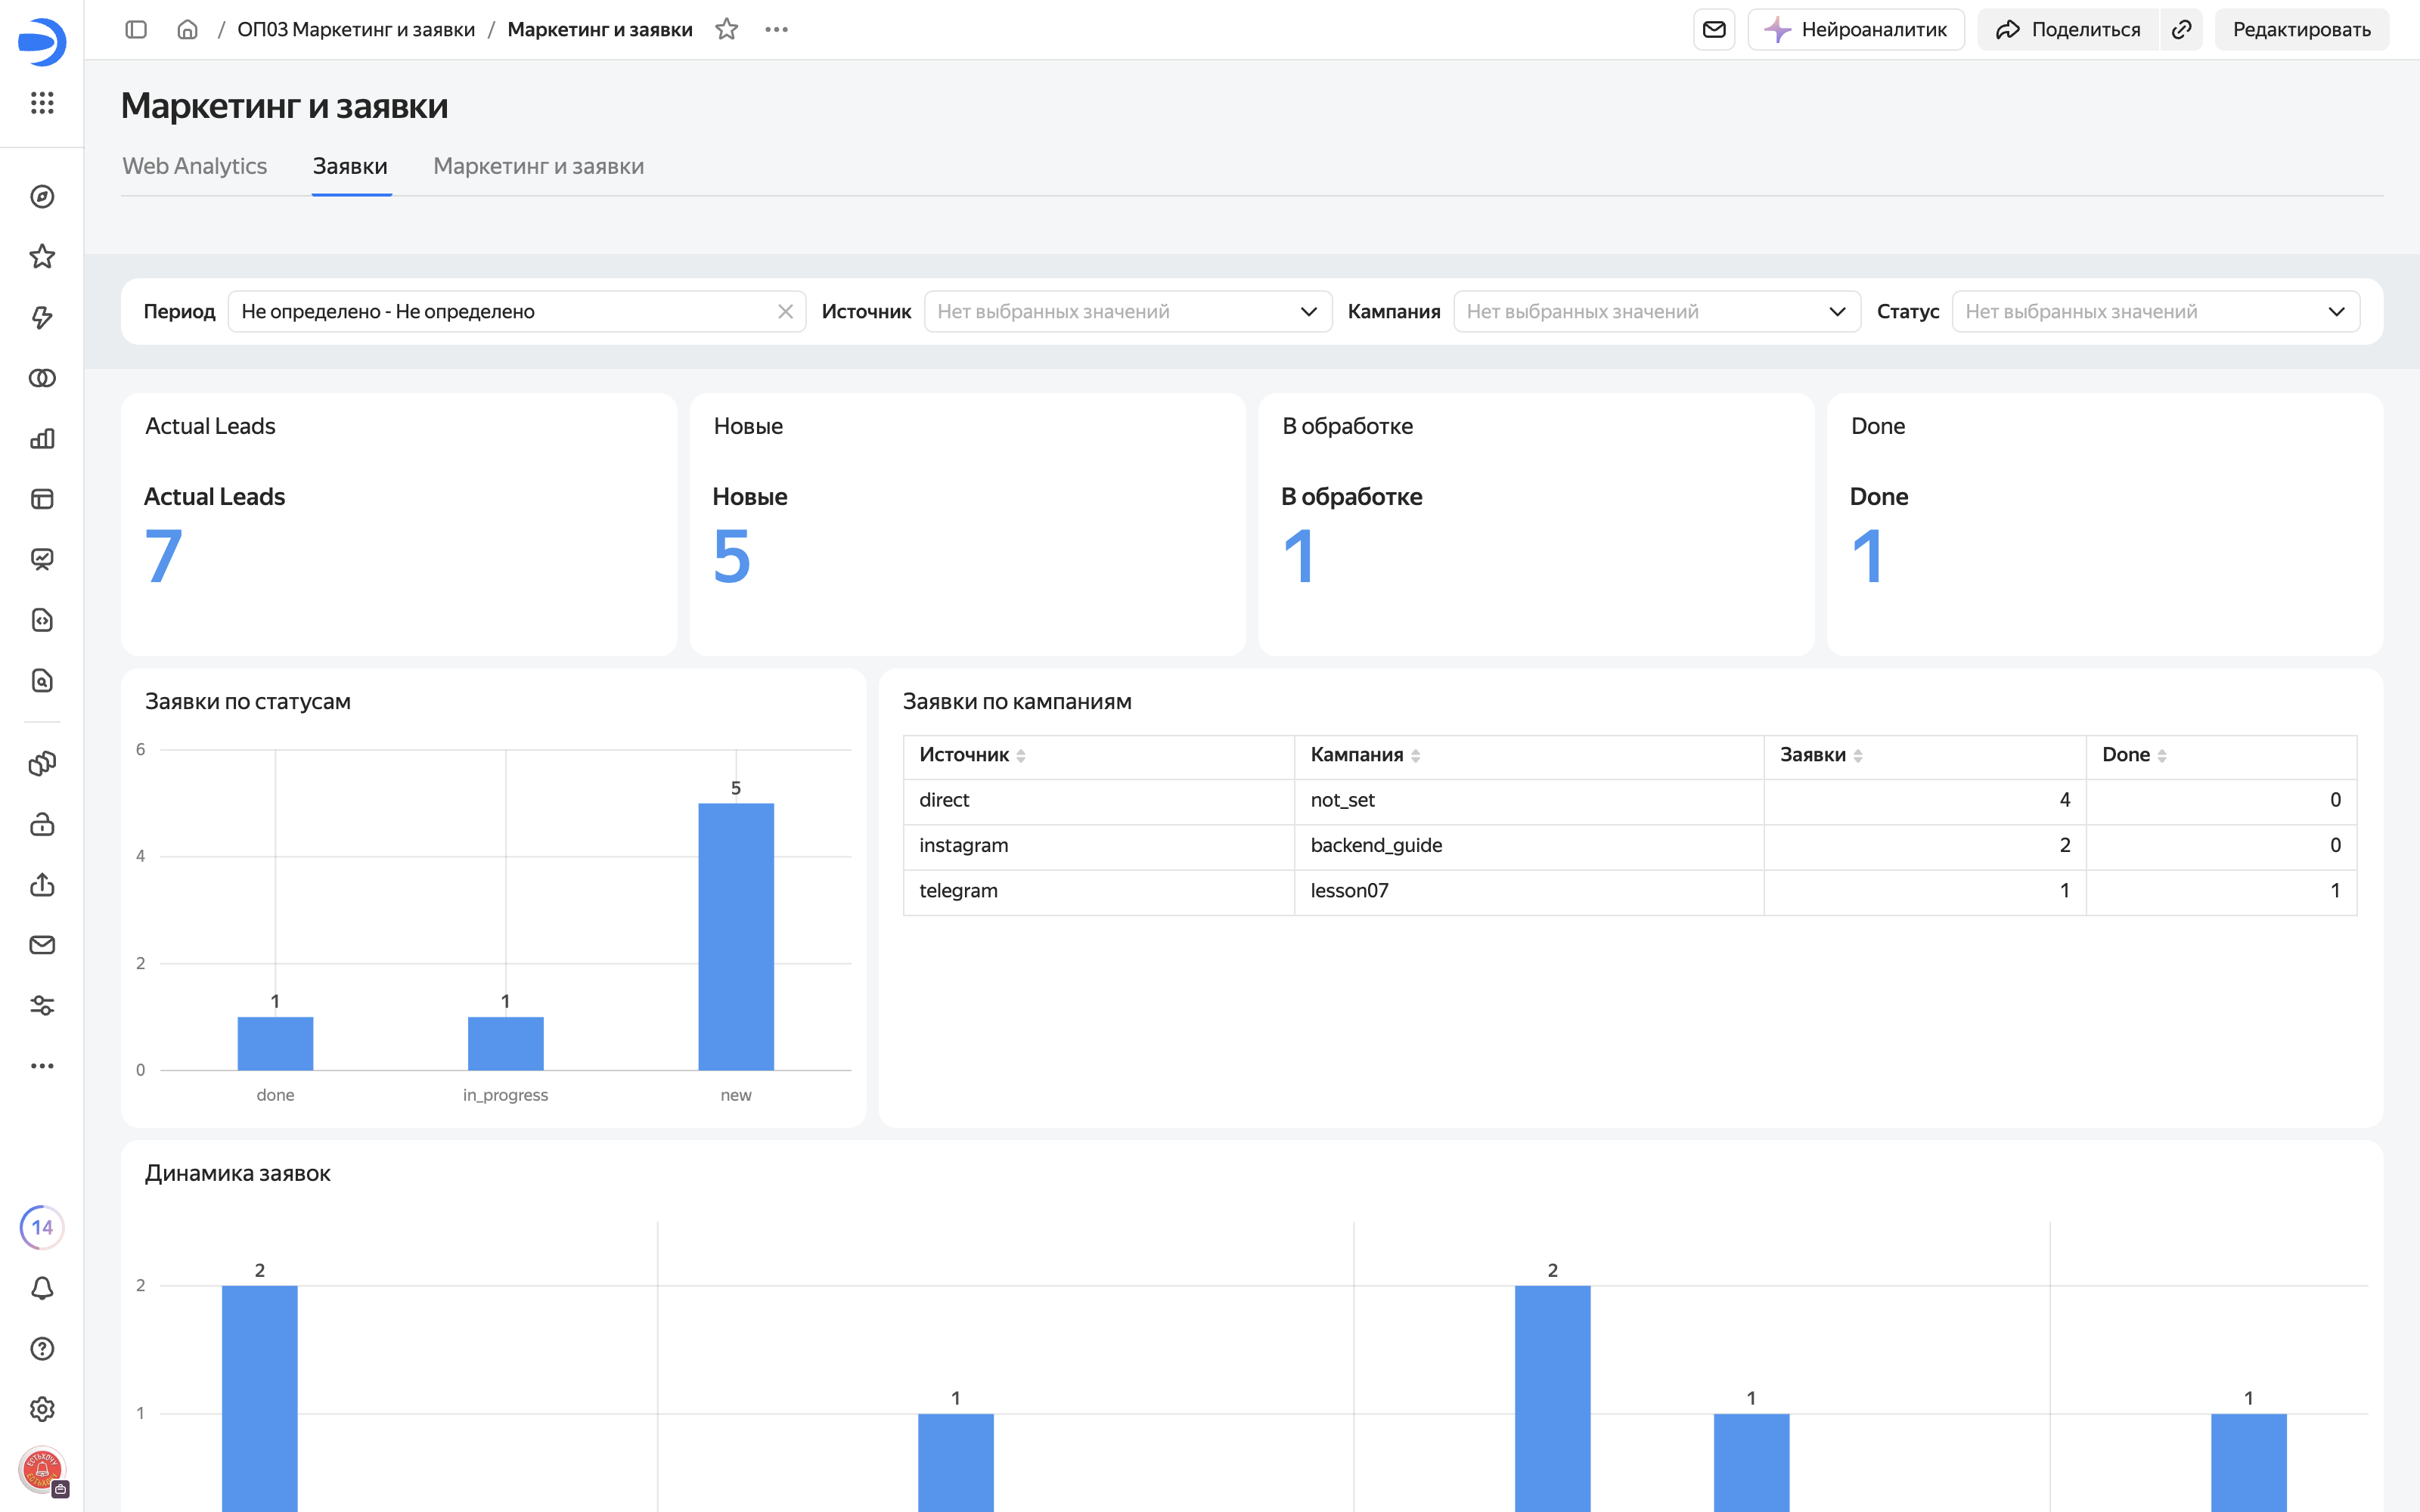Open ОП03 Маркетинг и заявки breadcrumb
The image size is (2420, 1512).
(356, 30)
